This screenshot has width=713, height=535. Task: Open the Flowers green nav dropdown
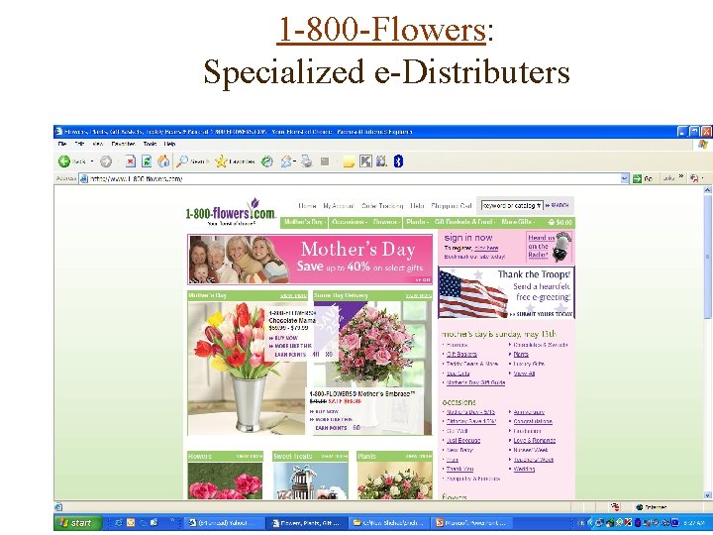pyautogui.click(x=386, y=222)
